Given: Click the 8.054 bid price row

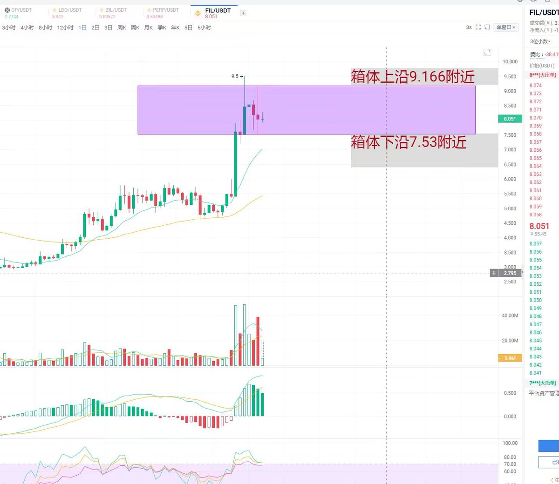Looking at the screenshot, I should pyautogui.click(x=536, y=268).
